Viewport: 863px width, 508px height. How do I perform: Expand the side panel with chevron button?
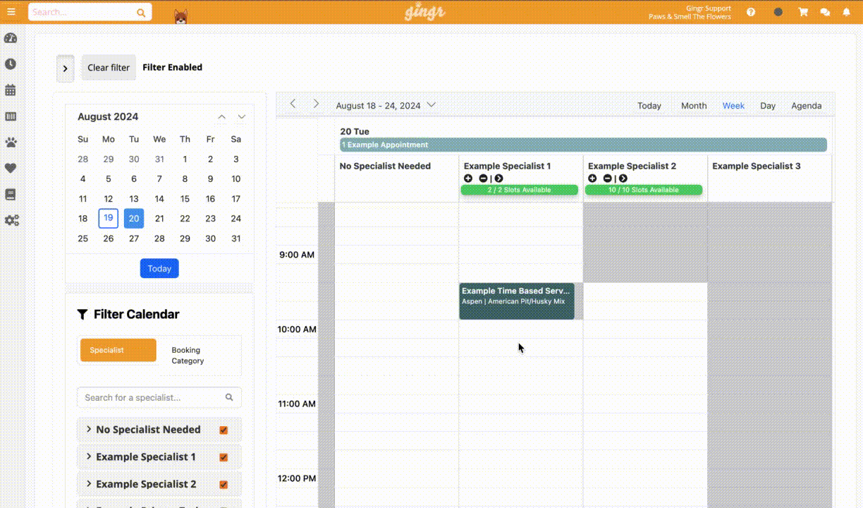click(65, 68)
